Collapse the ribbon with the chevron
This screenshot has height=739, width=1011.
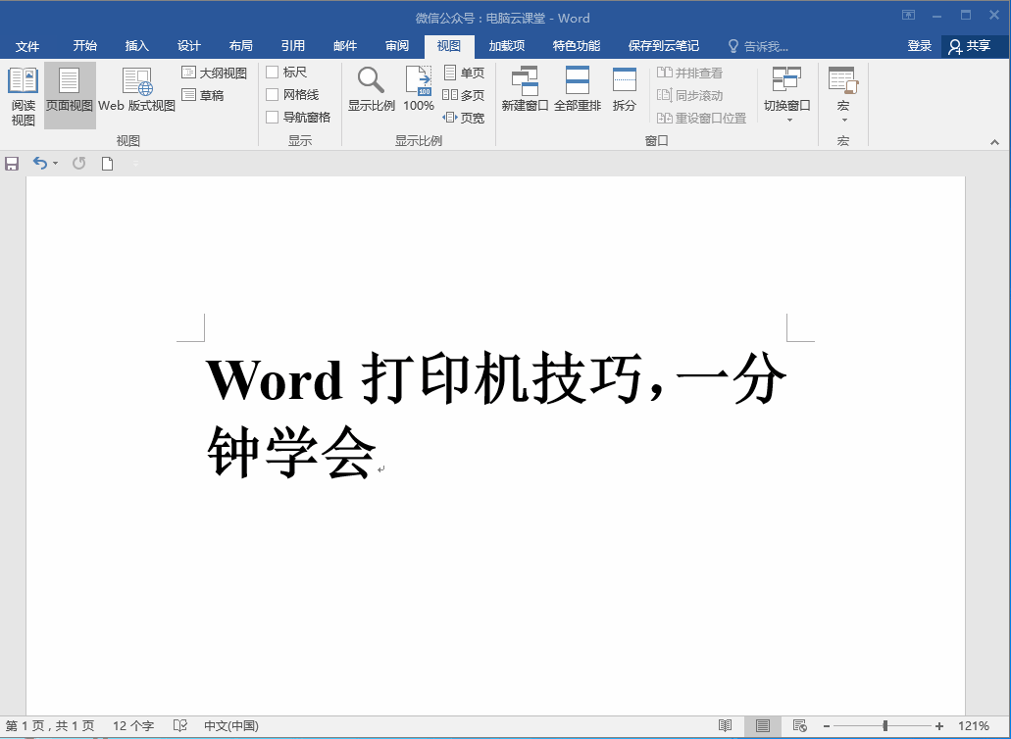995,142
